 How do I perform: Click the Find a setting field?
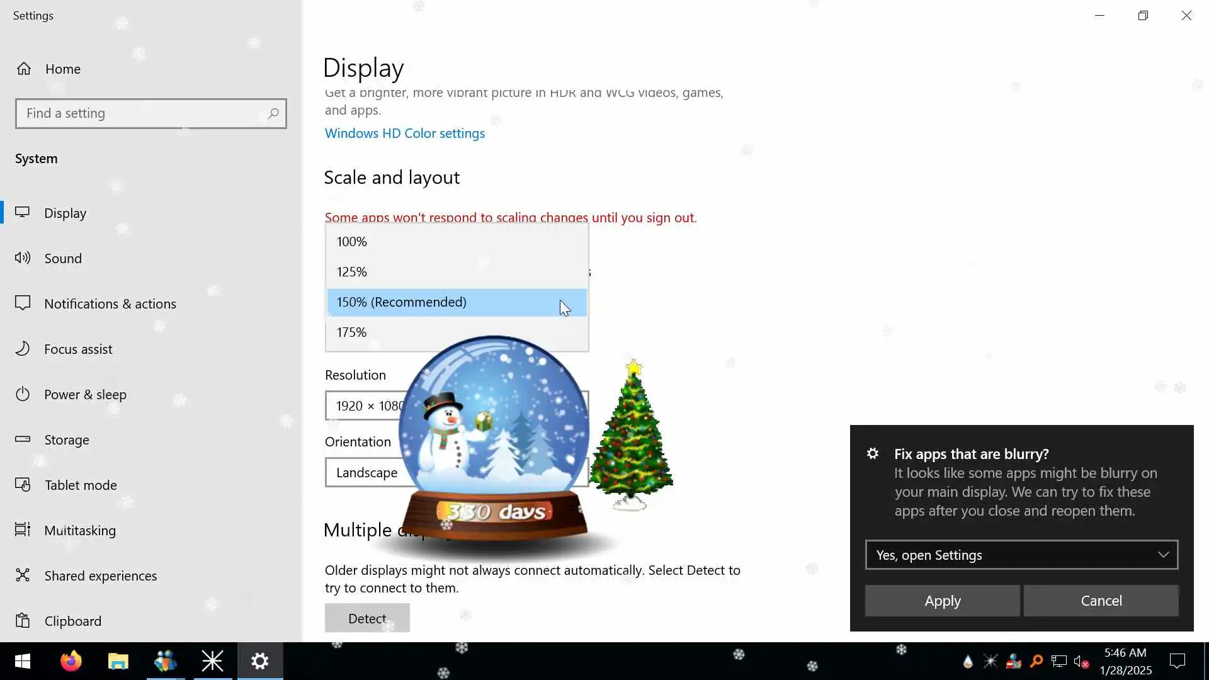(142, 113)
